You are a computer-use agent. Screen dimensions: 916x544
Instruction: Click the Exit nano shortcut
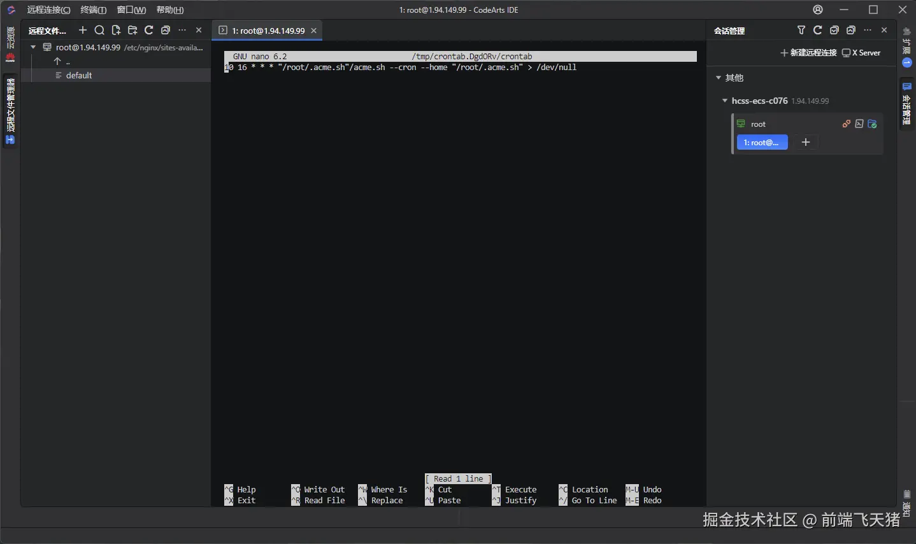tap(240, 500)
